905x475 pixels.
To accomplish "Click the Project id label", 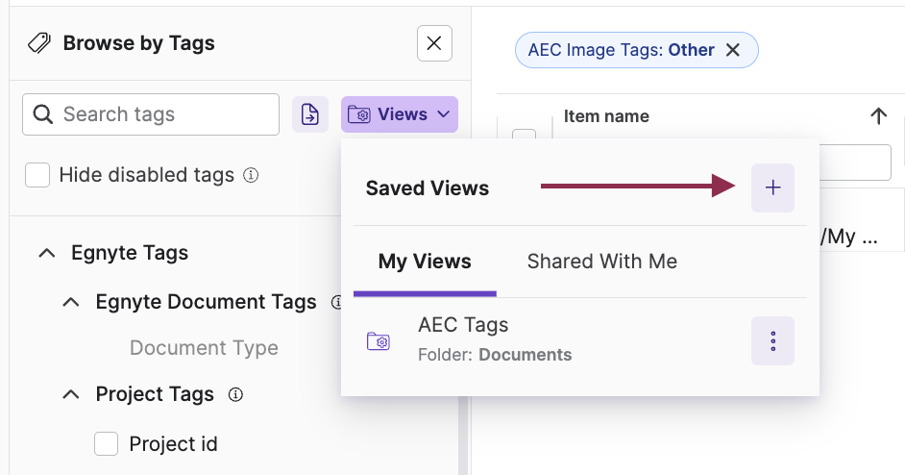I will pos(173,444).
